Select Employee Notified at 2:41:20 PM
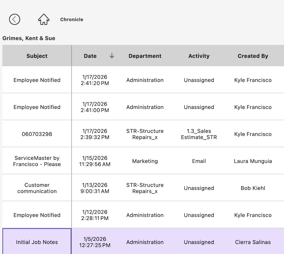 click(x=37, y=80)
